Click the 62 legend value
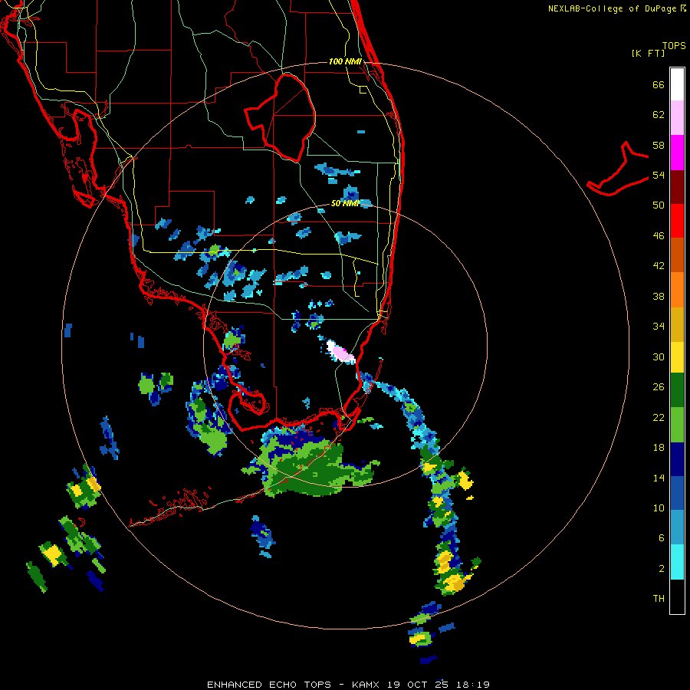The image size is (690, 690). [x=659, y=115]
